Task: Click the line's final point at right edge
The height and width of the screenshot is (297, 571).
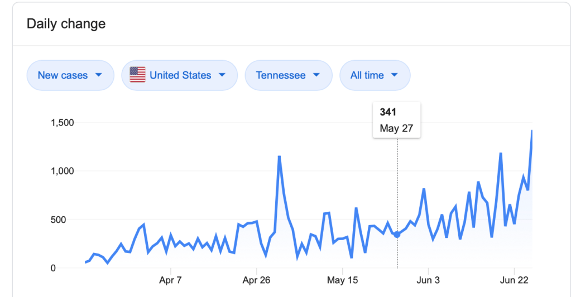Action: pos(531,132)
